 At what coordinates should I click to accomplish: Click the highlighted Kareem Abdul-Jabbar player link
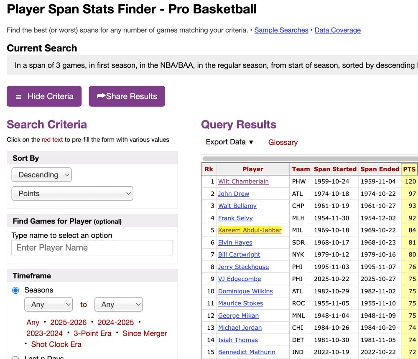250,230
